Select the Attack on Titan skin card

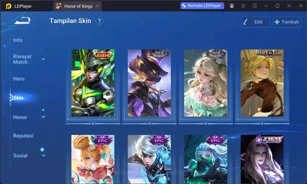[x=262, y=83]
